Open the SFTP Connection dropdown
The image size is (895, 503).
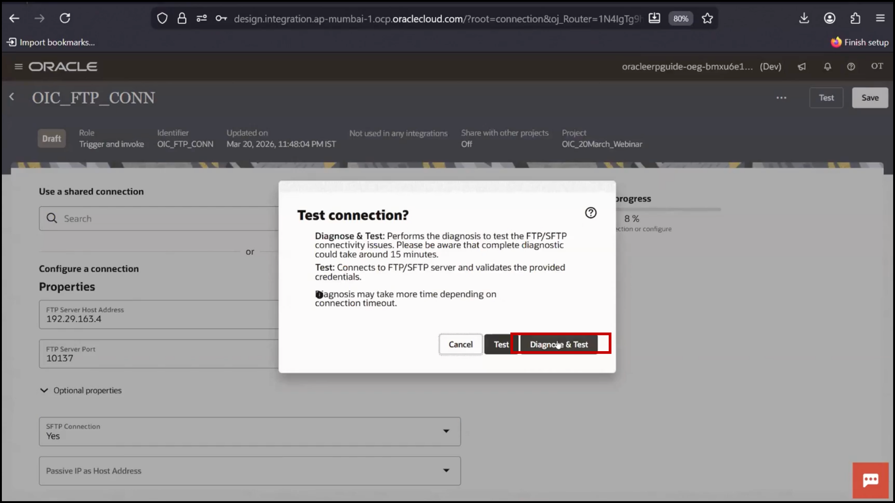(x=250, y=431)
